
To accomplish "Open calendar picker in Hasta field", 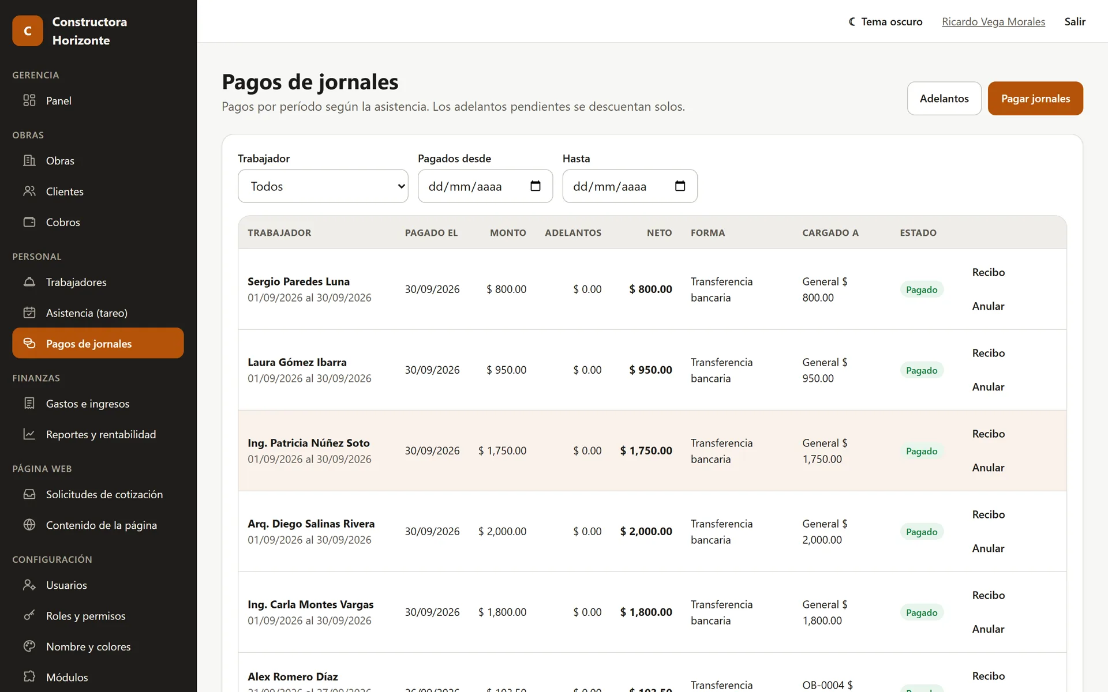I will tap(680, 186).
